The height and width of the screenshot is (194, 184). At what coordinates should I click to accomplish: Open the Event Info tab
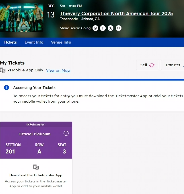pyautogui.click(x=34, y=42)
